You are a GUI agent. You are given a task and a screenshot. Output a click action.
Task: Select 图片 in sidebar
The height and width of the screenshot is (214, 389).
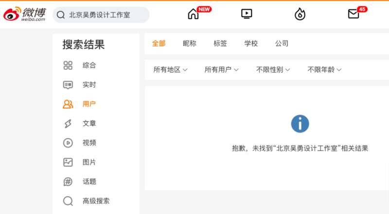(x=89, y=162)
